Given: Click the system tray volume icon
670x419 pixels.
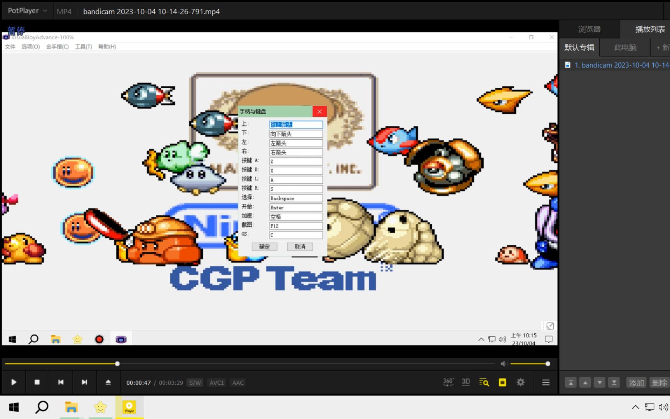Looking at the screenshot, I should point(663,407).
